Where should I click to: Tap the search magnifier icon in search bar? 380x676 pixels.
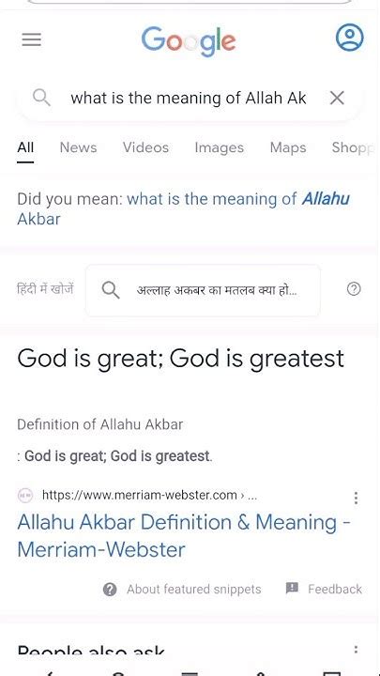click(x=41, y=98)
